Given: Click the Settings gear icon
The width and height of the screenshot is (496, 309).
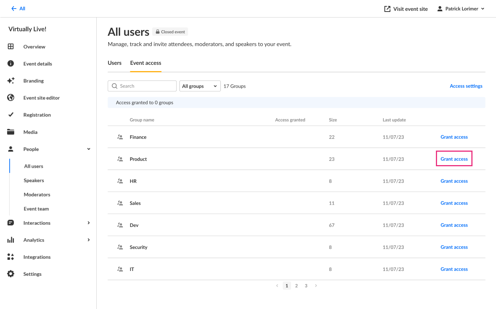Looking at the screenshot, I should coord(11,274).
